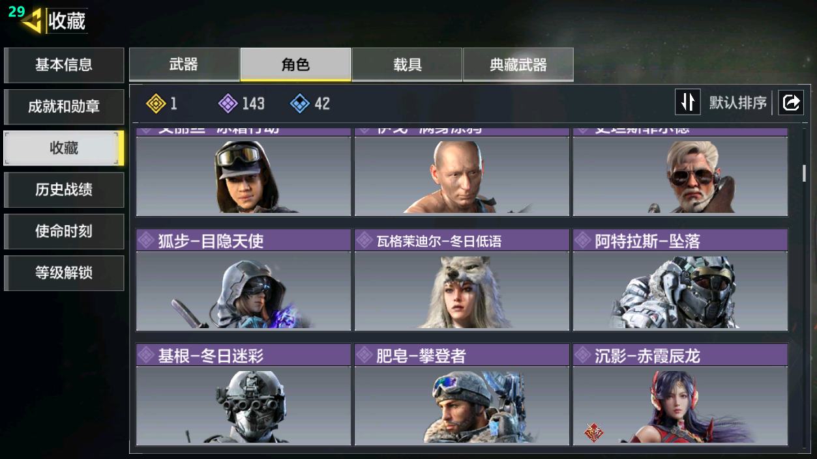Open the 默认排序 sorting dropdown
This screenshot has height=459, width=817.
[x=737, y=103]
